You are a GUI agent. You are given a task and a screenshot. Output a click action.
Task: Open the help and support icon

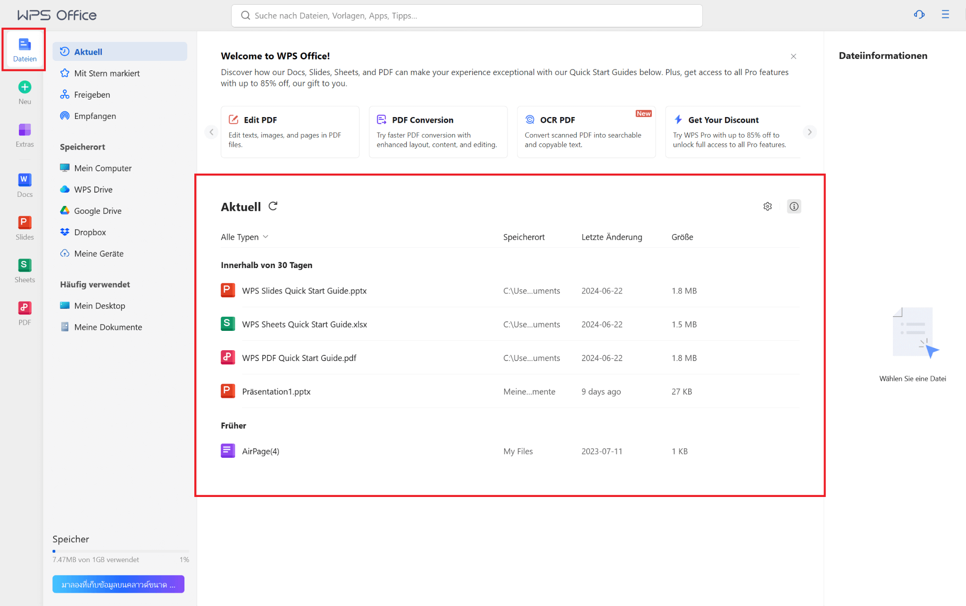pyautogui.click(x=919, y=15)
